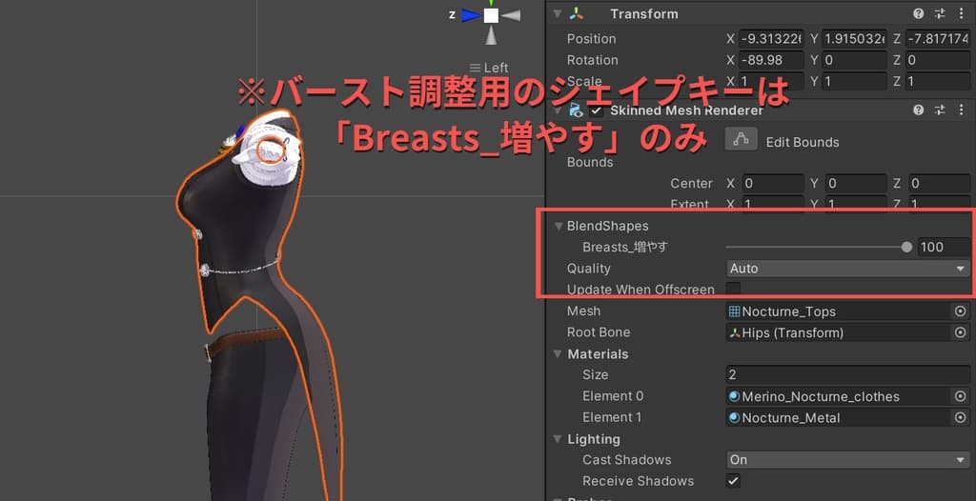The height and width of the screenshot is (501, 976).
Task: Collapse the Materials foldout
Action: click(557, 354)
